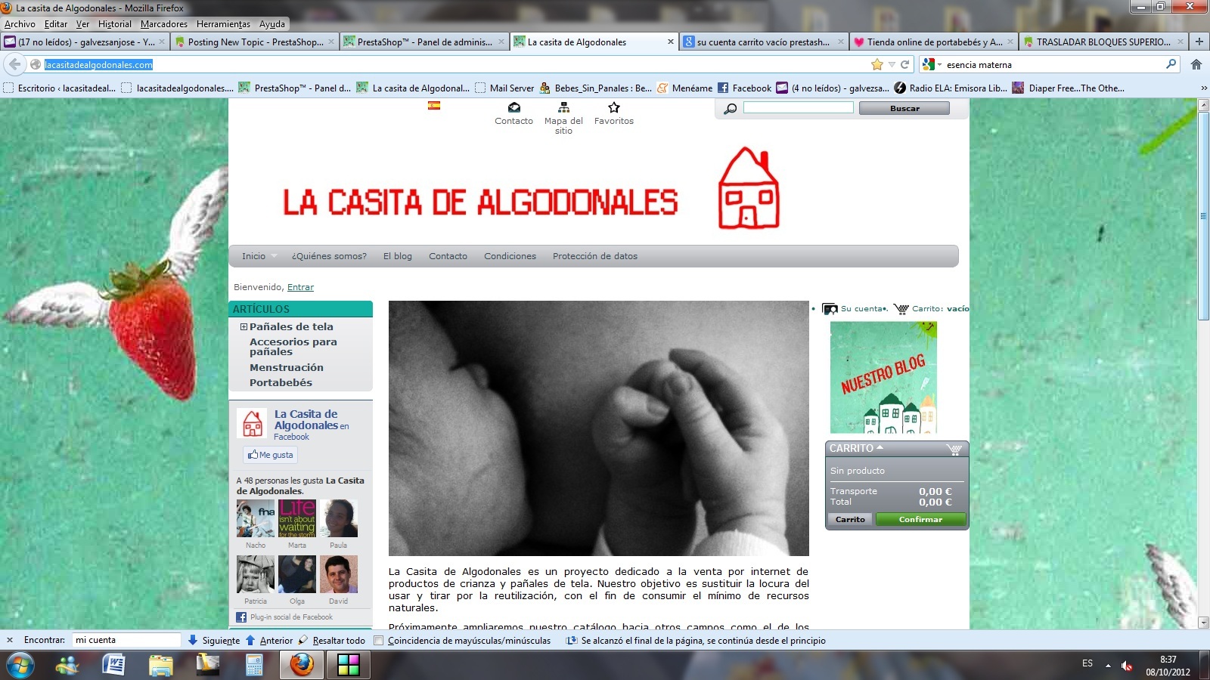This screenshot has height=680, width=1210.
Task: Click the Nuestro Blog banner image
Action: click(x=883, y=378)
